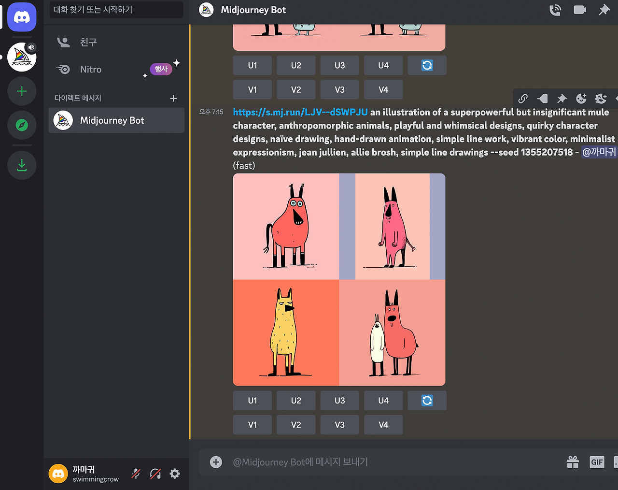Open pinned messages from header pin icon
Viewport: 618px width, 490px height.
click(604, 10)
